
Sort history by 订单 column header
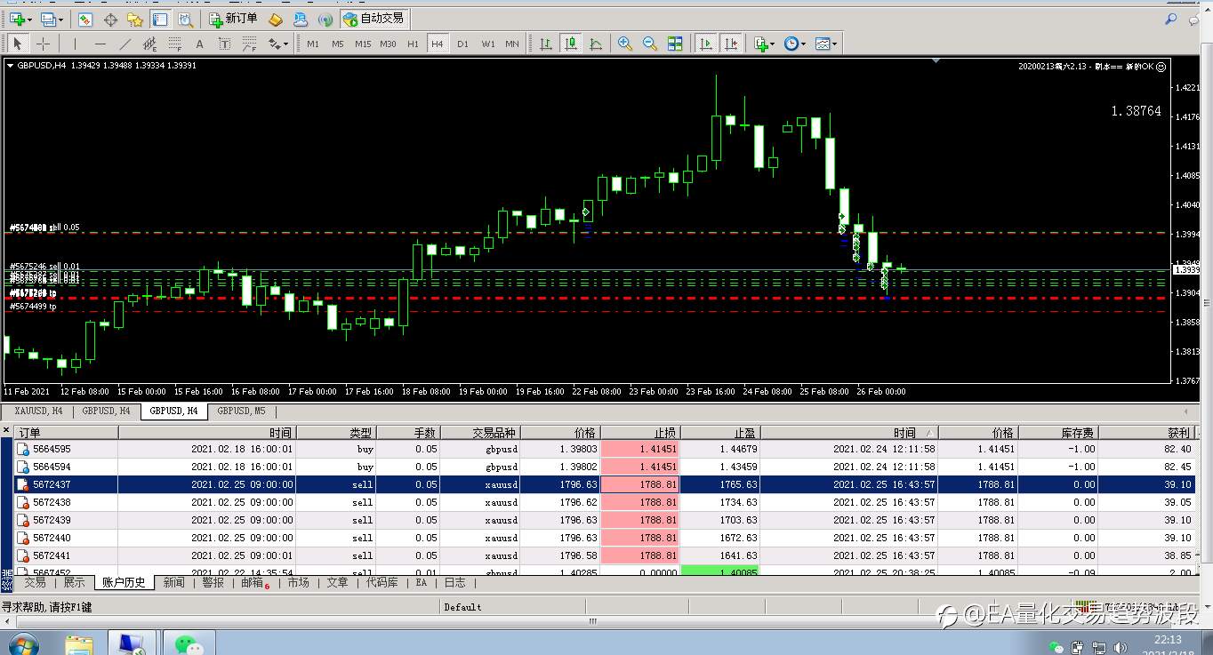(x=66, y=433)
